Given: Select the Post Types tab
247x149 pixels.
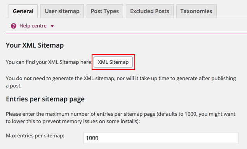Looking at the screenshot, I should (105, 11).
